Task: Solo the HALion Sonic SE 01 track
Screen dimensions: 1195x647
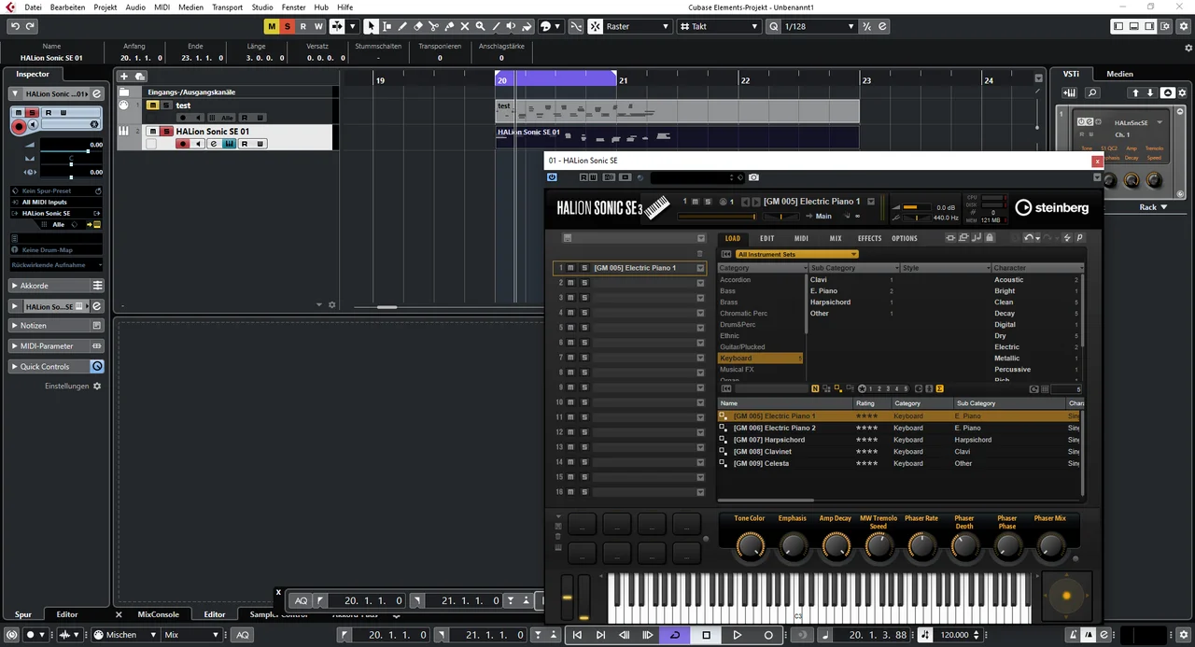Action: coord(166,132)
